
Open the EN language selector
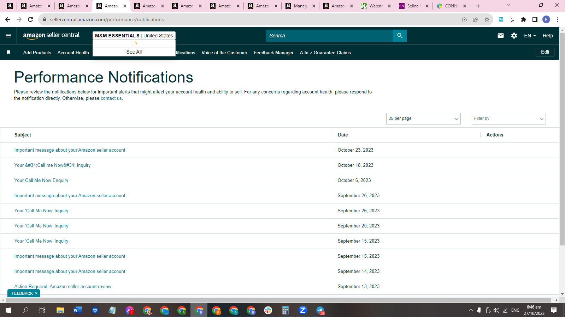pos(530,36)
